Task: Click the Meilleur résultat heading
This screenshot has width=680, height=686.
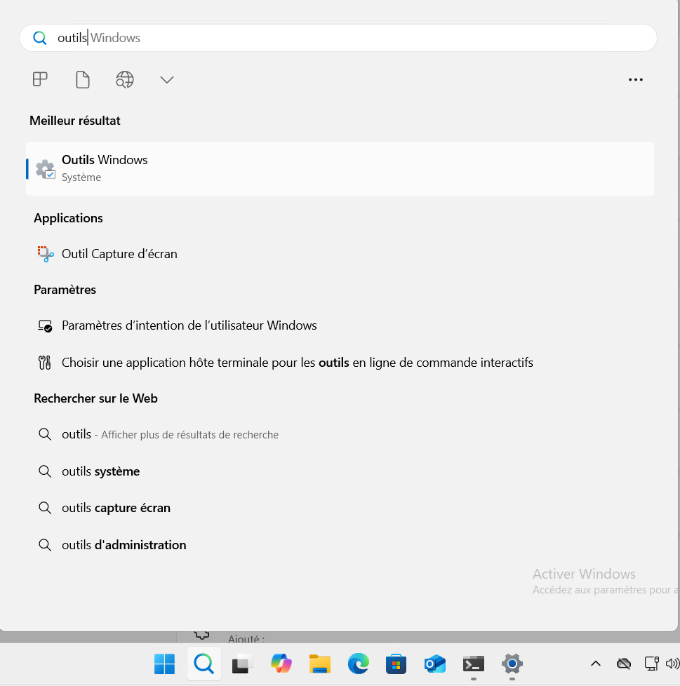Action: 75,121
